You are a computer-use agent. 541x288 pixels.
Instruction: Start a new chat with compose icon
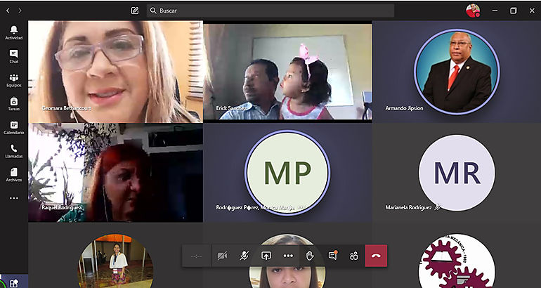coord(135,11)
